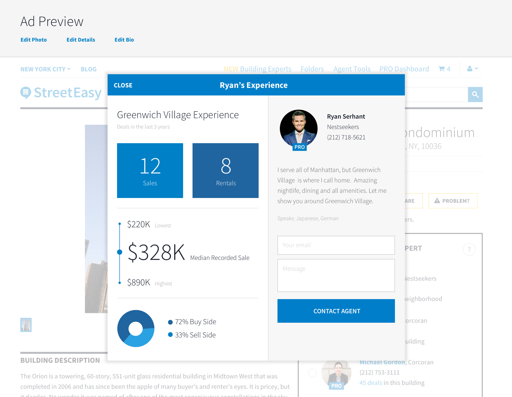Image resolution: width=512 pixels, height=397 pixels.
Task: Click Michael Gordon's agent photo
Action: tap(336, 373)
